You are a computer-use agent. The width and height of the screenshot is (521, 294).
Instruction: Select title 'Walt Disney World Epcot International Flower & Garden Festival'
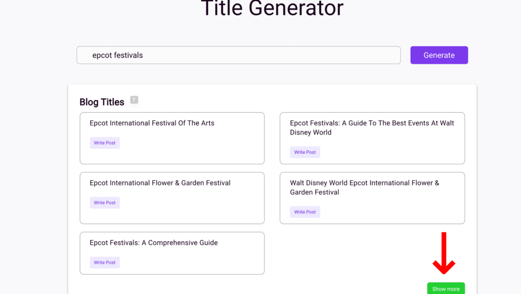pos(364,187)
